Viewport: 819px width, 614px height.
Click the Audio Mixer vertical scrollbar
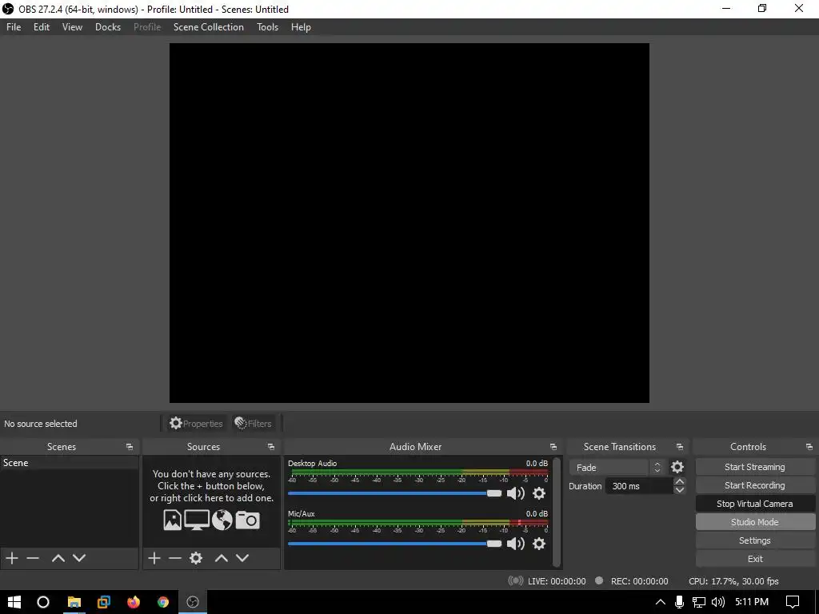tap(557, 512)
